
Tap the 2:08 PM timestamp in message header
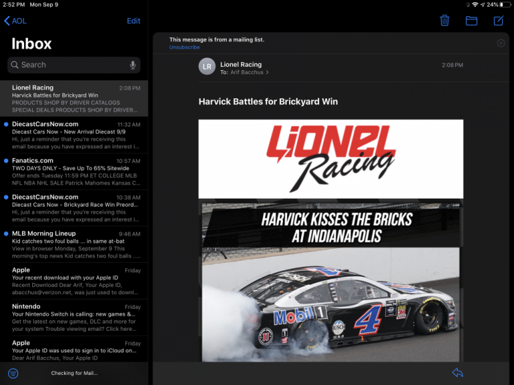click(x=452, y=65)
